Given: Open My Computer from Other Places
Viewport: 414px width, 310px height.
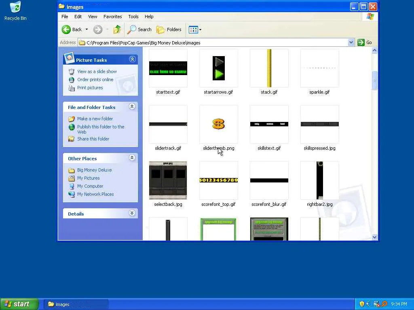Looking at the screenshot, I should (90, 186).
